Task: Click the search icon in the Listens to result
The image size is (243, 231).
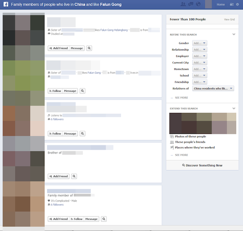Action: (x=83, y=134)
